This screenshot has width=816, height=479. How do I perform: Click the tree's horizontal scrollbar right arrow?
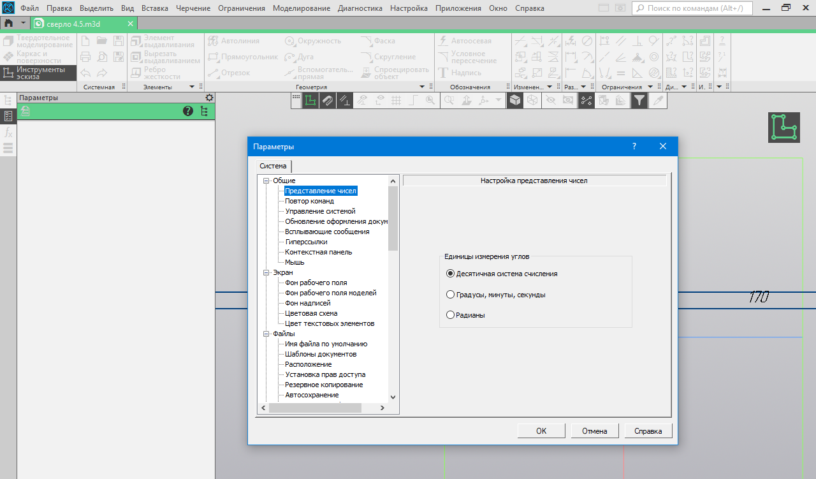click(x=382, y=408)
